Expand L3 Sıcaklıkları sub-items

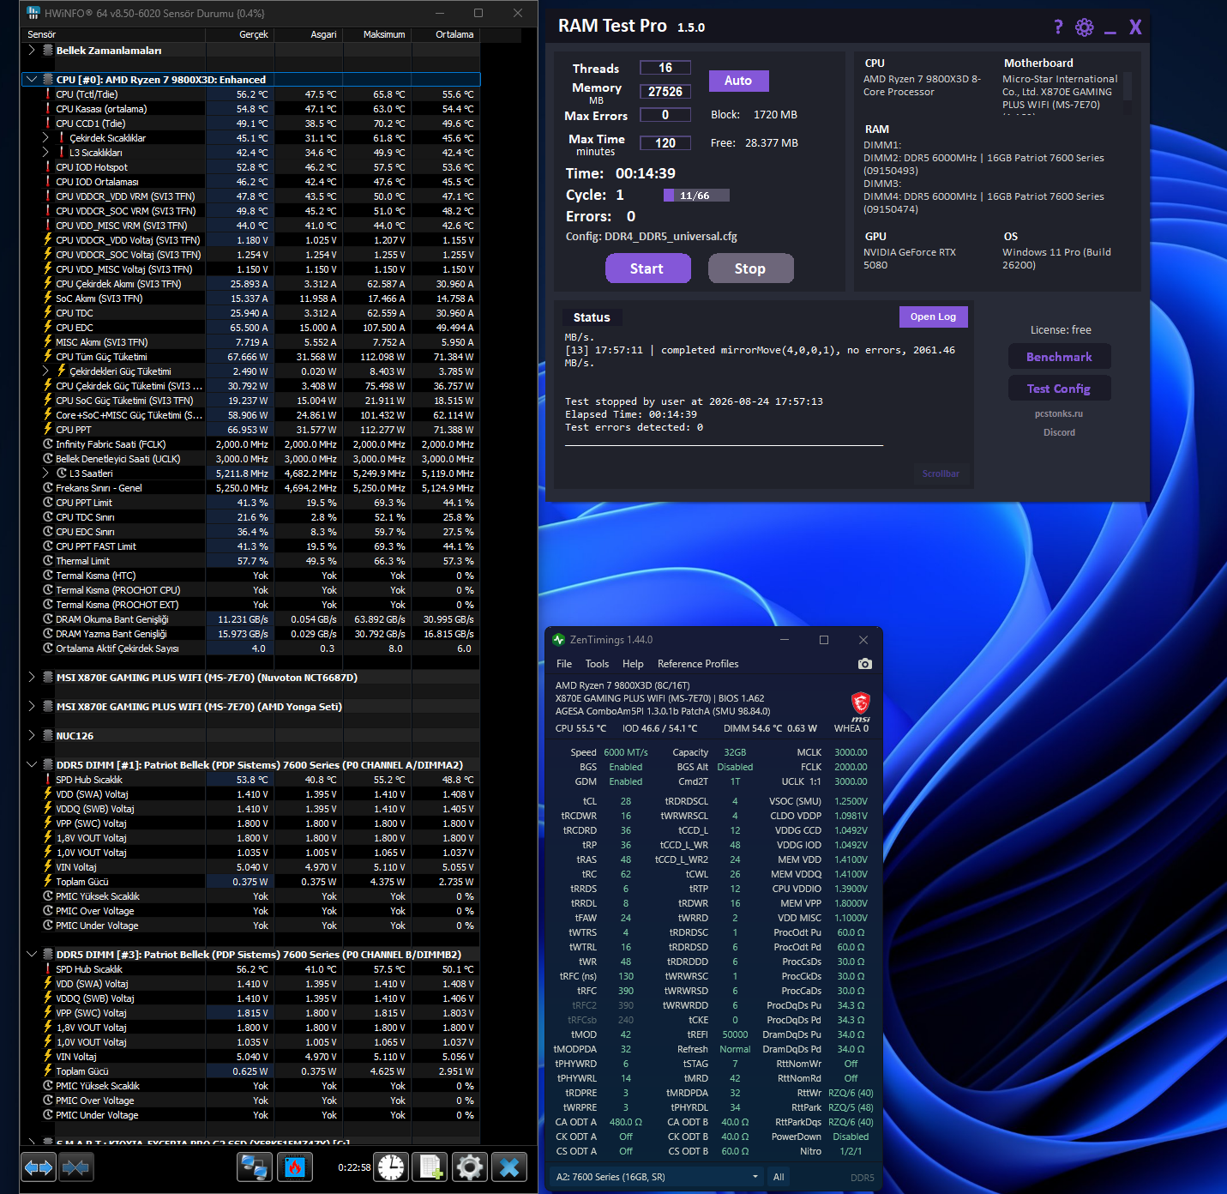click(45, 153)
